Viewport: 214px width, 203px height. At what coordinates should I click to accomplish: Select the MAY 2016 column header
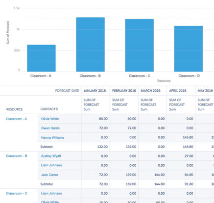tap(205, 91)
